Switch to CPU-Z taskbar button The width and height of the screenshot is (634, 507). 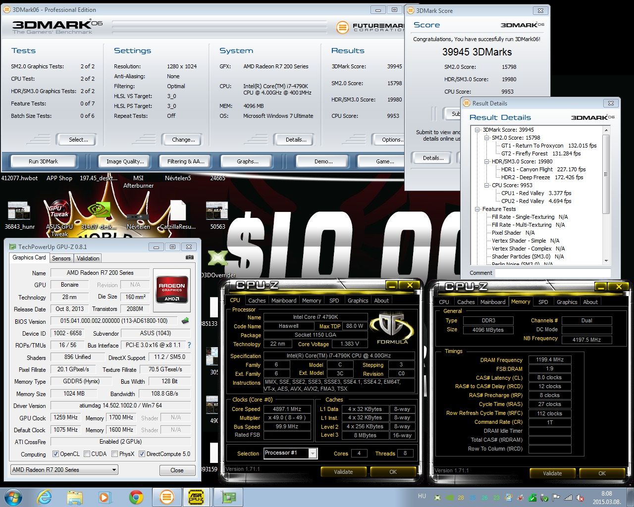click(x=196, y=497)
